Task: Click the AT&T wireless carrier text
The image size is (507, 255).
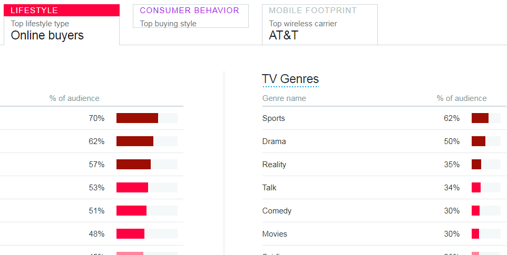Action: tap(284, 35)
